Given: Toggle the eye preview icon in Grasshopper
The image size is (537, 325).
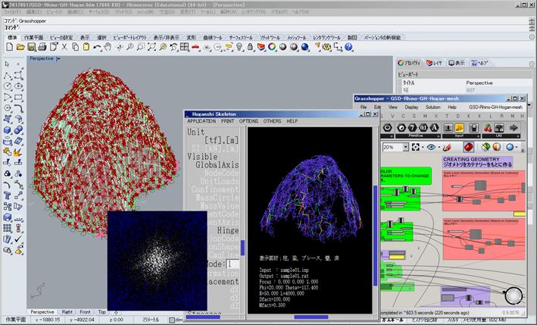Looking at the screenshot, I should (431, 147).
